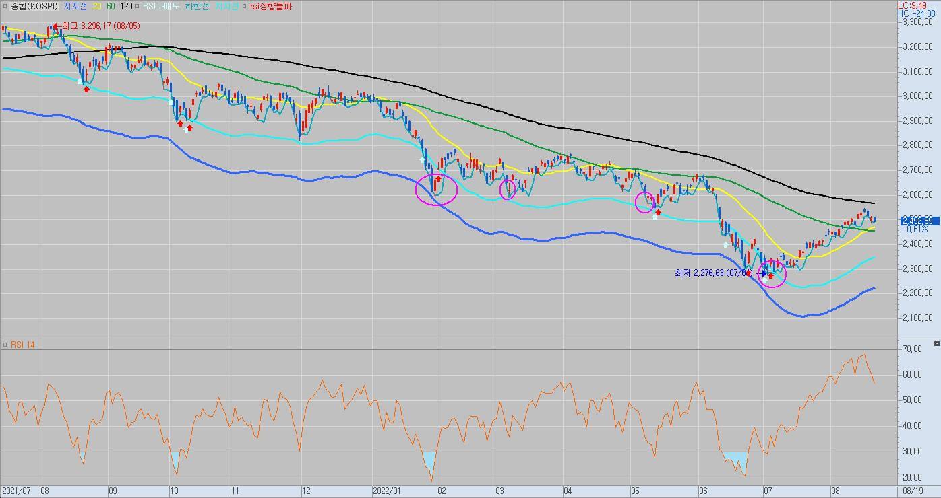Click the -0.61% change value

[x=915, y=229]
